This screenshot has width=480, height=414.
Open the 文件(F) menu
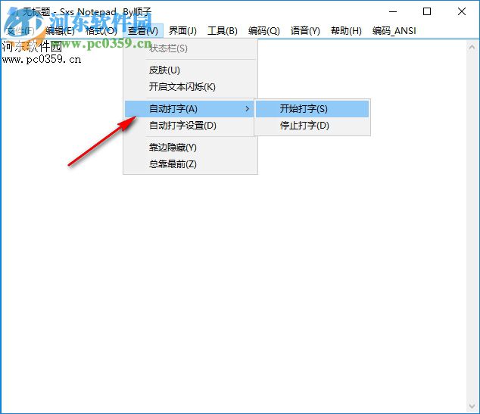(x=20, y=30)
